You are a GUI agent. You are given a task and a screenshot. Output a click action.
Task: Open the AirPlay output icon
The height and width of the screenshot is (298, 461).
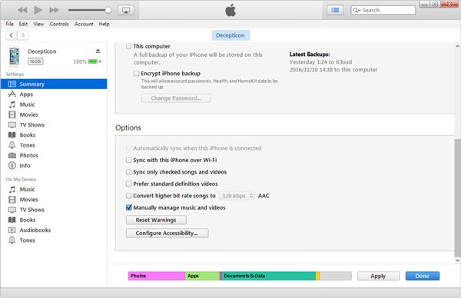[126, 10]
